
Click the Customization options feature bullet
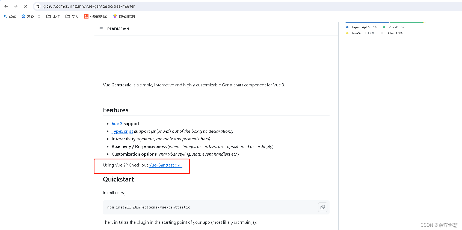coord(175,154)
